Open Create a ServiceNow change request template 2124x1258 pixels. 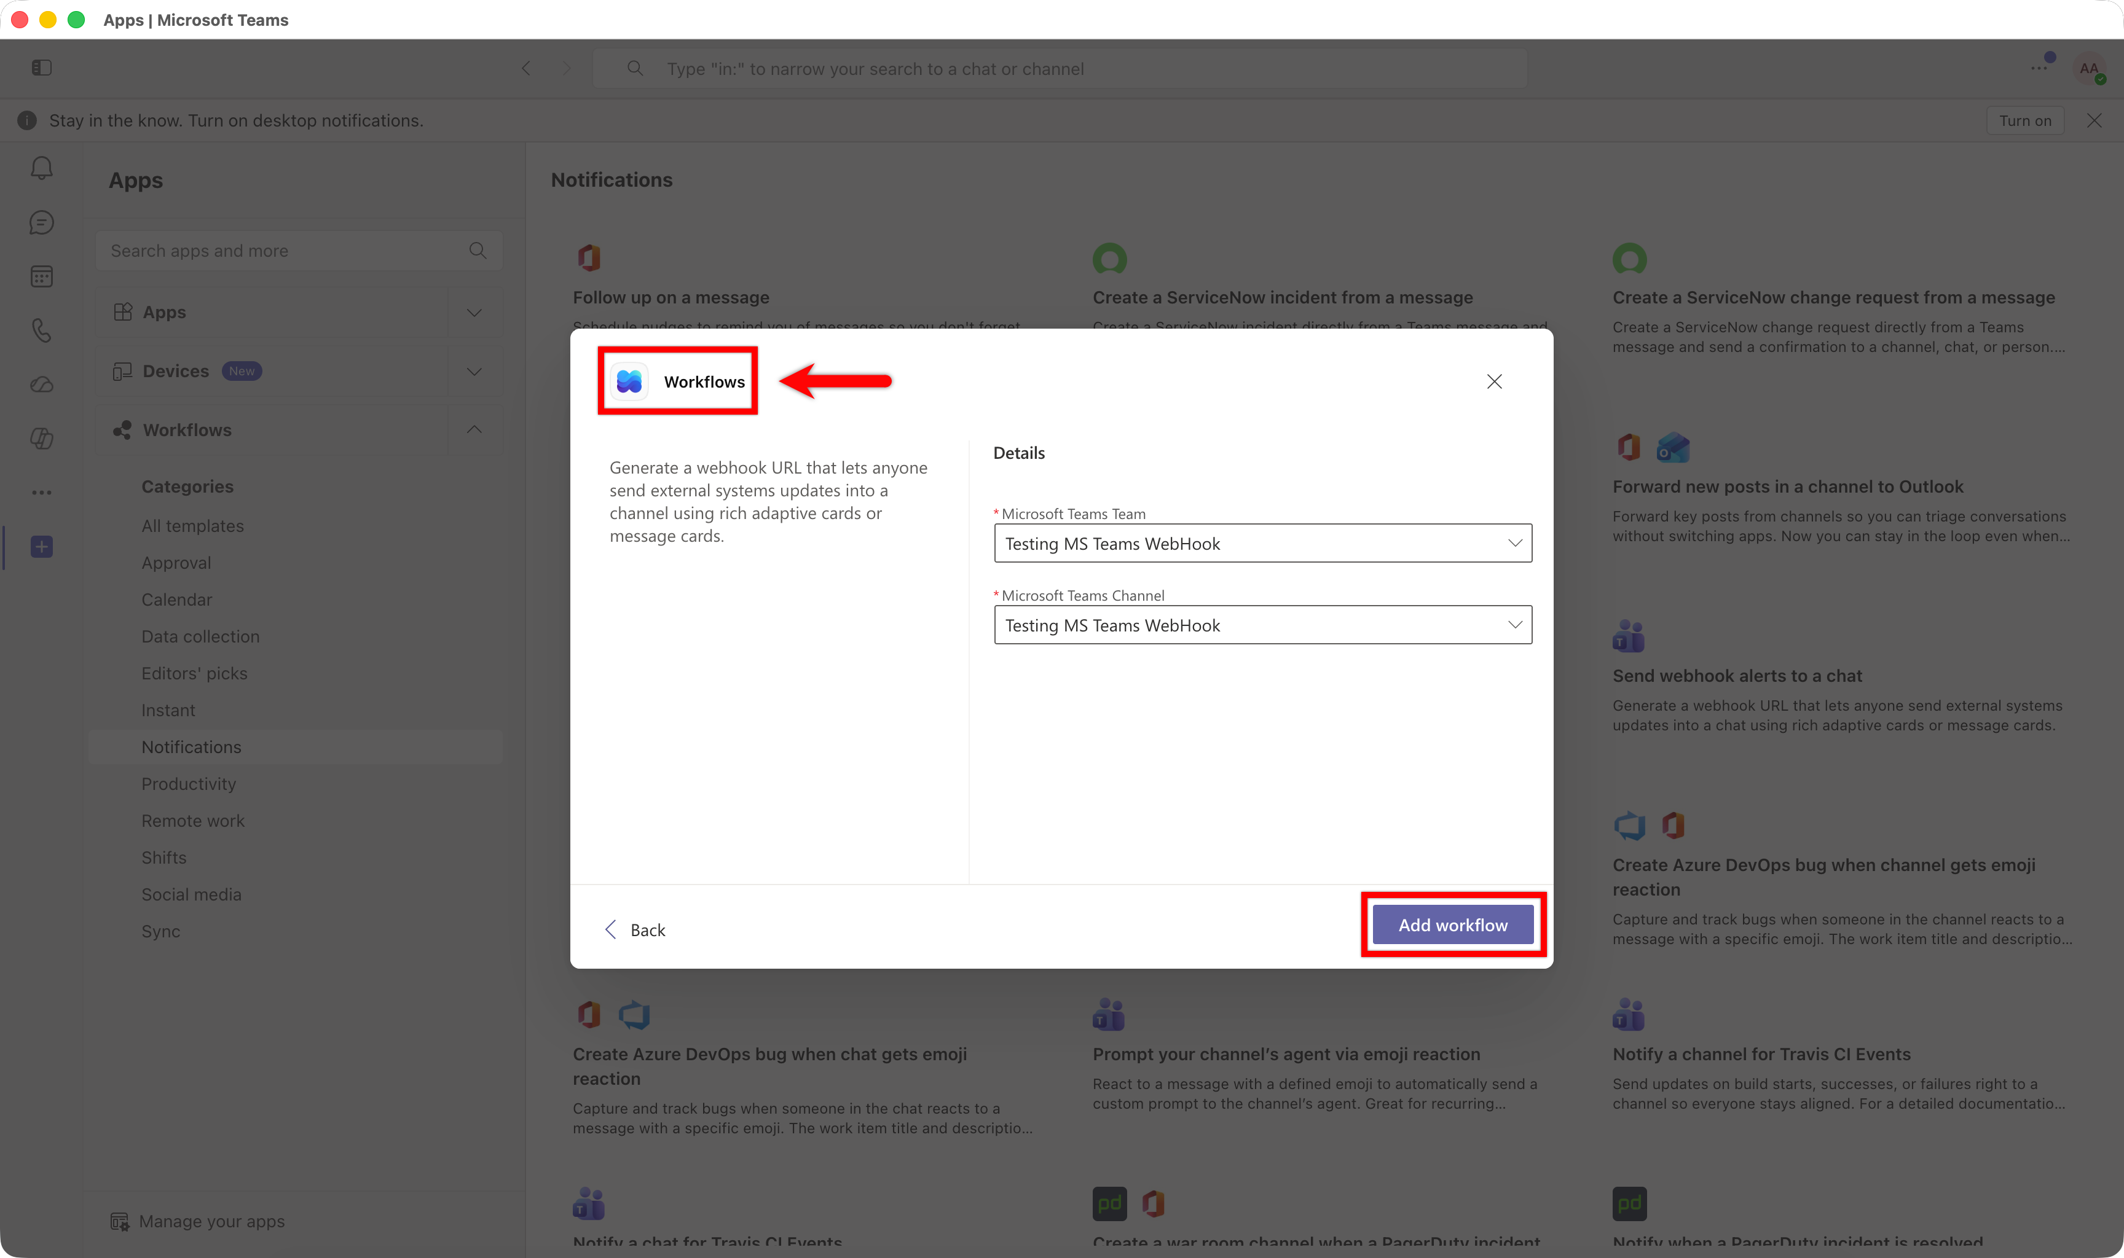(1833, 297)
